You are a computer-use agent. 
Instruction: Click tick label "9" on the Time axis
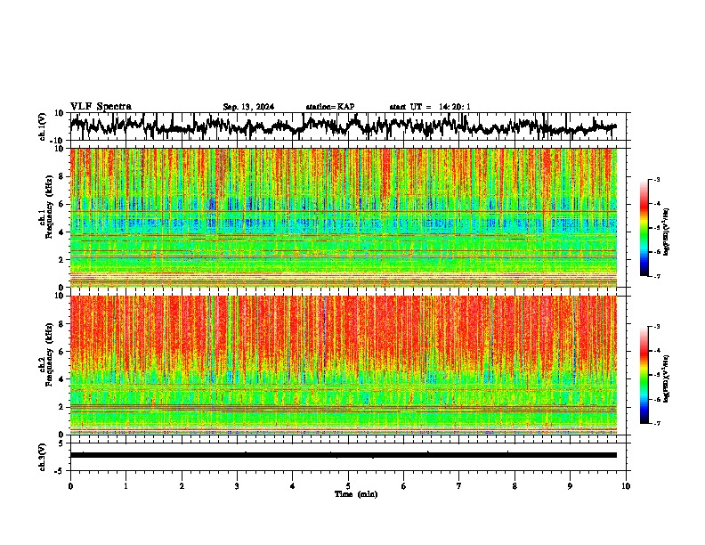570,486
